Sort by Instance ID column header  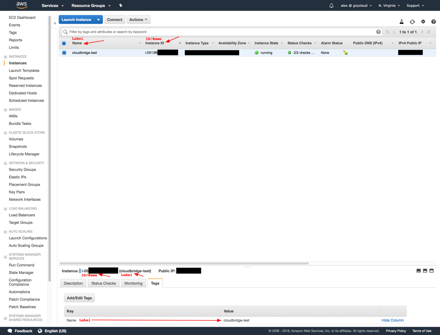pyautogui.click(x=155, y=43)
